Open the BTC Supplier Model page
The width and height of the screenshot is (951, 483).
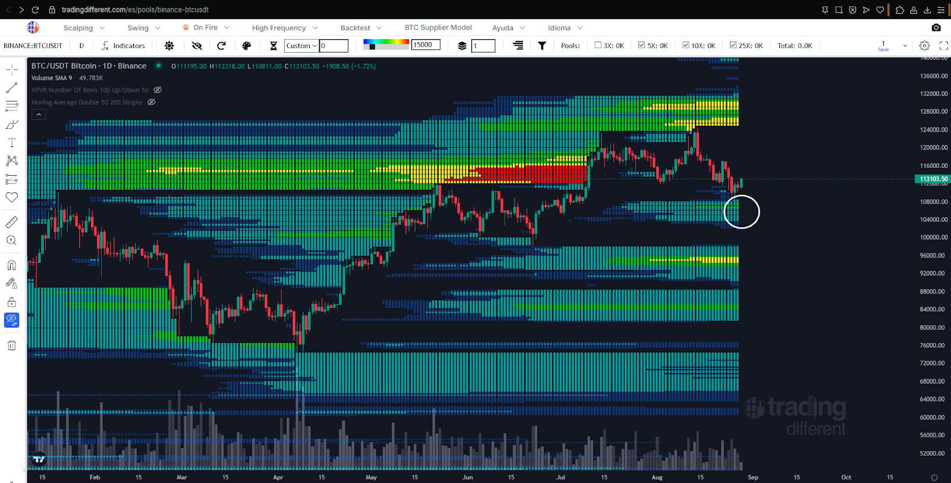click(x=438, y=27)
